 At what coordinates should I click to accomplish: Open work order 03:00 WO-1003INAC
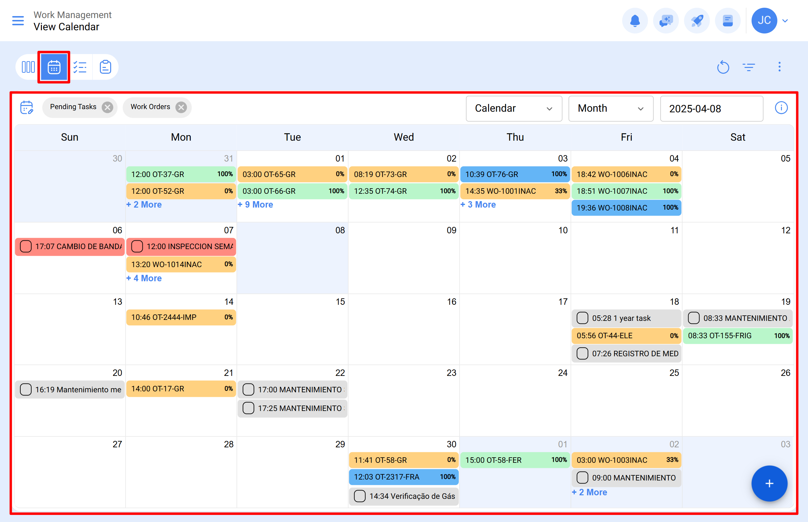626,460
